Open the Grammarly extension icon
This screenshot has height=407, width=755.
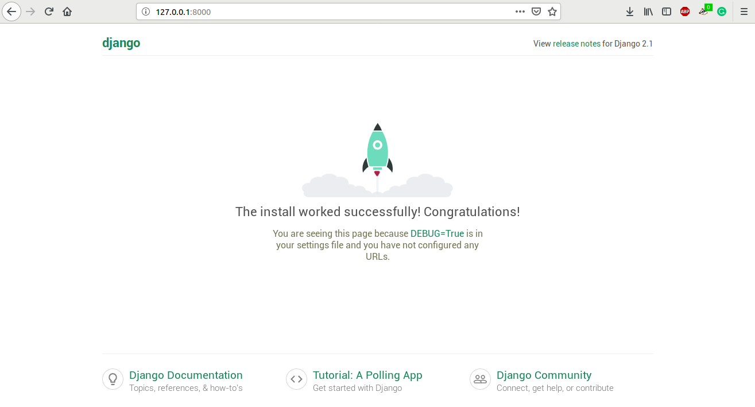click(722, 11)
